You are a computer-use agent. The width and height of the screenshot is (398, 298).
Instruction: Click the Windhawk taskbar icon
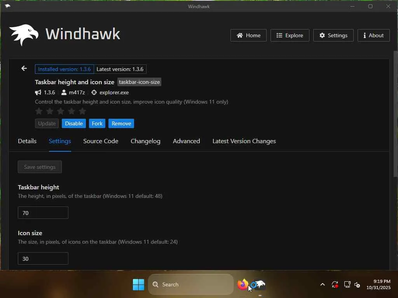coord(260,284)
